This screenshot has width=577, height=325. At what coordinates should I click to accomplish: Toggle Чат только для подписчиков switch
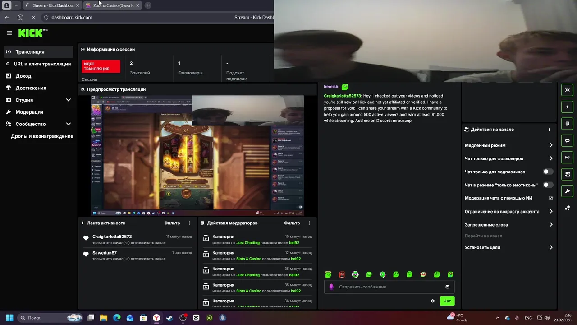[548, 172]
